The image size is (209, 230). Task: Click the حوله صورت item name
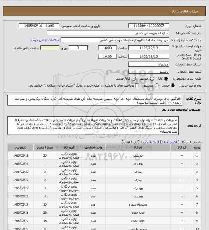click(x=138, y=221)
